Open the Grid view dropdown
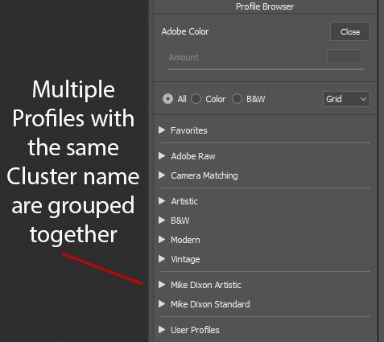The width and height of the screenshot is (384, 342). [x=346, y=99]
